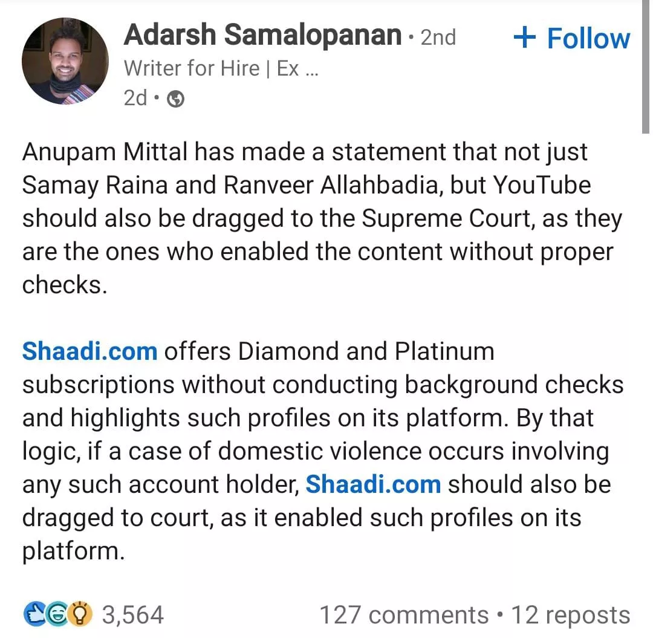Click the plus icon beside Follow
Screen dimensions: 653x638
click(524, 38)
